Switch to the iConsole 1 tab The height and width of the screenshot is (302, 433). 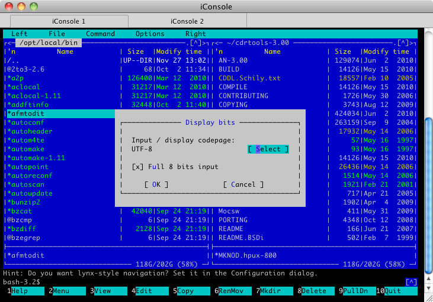pos(69,21)
